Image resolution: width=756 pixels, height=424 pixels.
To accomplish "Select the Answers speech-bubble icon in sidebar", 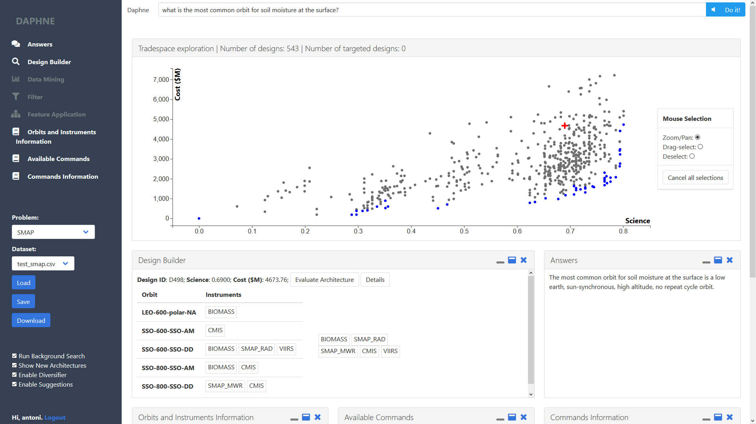I will pos(16,44).
